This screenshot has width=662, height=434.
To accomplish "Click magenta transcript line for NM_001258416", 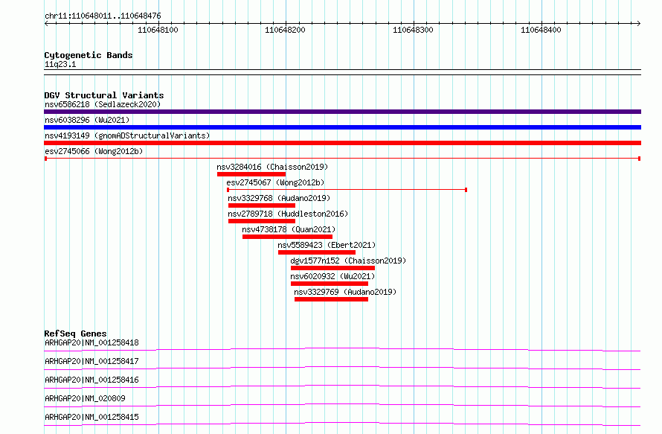I will 342,386.
